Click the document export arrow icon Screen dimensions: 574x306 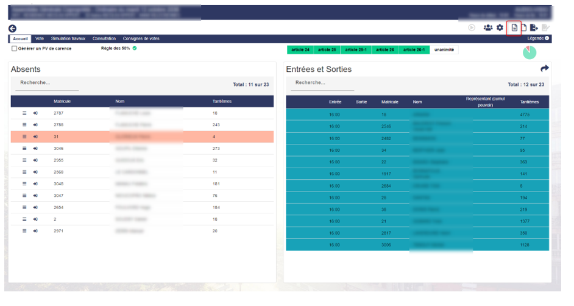[534, 28]
